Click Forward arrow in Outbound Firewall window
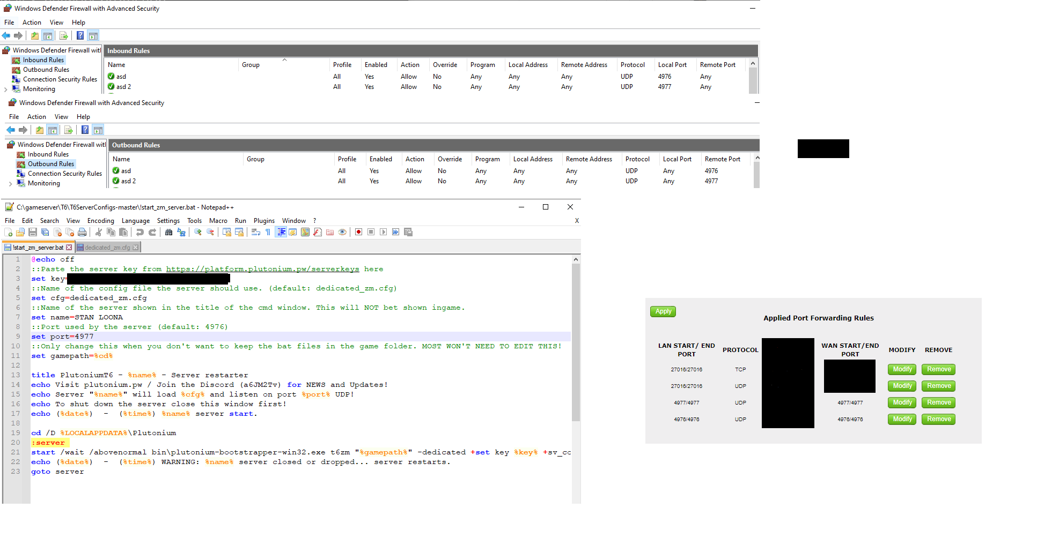Screen dimensions: 1059x538 coord(23,130)
